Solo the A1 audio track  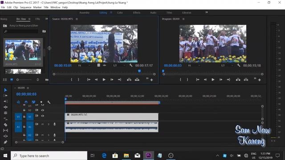pyautogui.click(x=49, y=124)
